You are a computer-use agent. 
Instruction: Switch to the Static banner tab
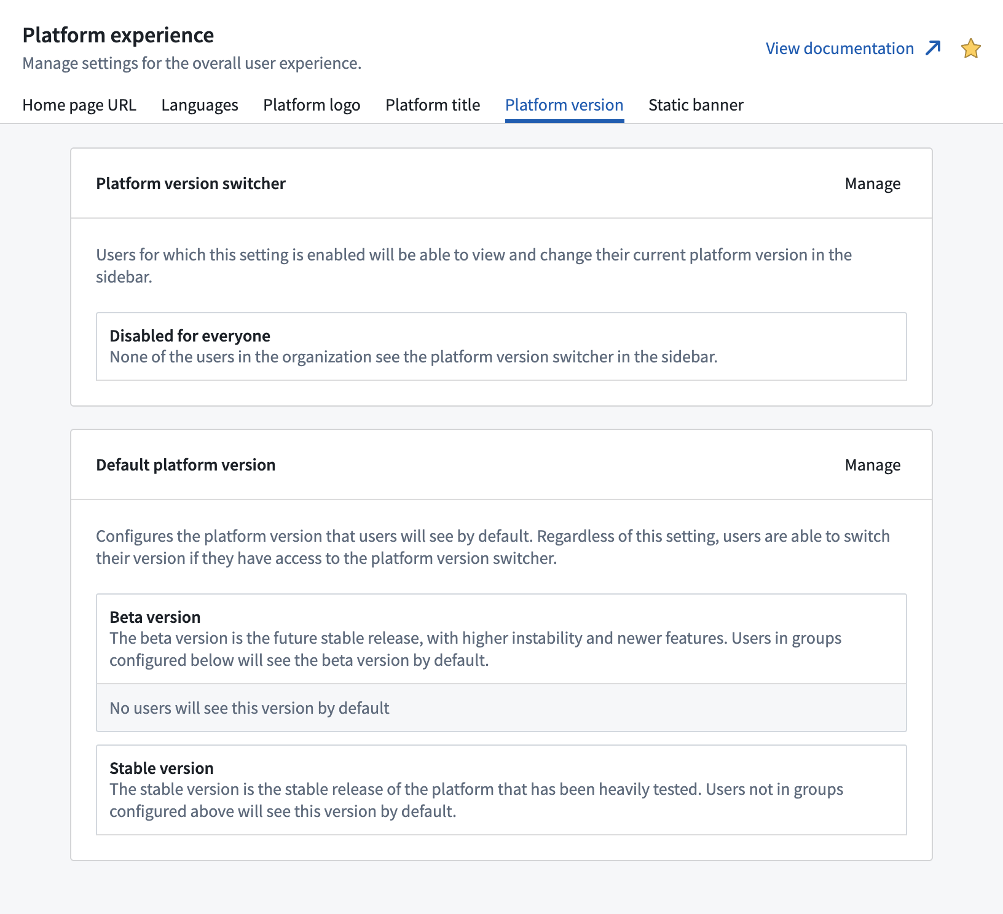[x=696, y=104]
